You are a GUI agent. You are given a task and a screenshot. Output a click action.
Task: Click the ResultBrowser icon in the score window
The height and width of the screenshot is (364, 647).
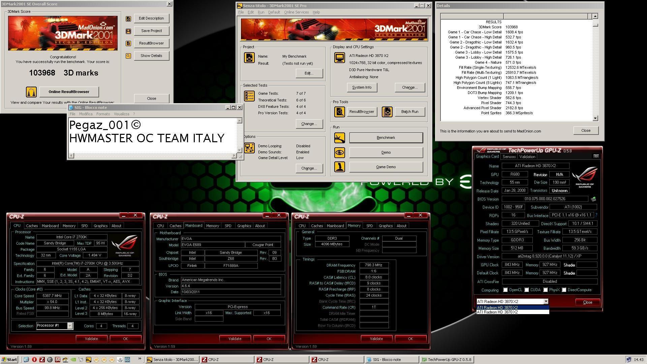[128, 43]
